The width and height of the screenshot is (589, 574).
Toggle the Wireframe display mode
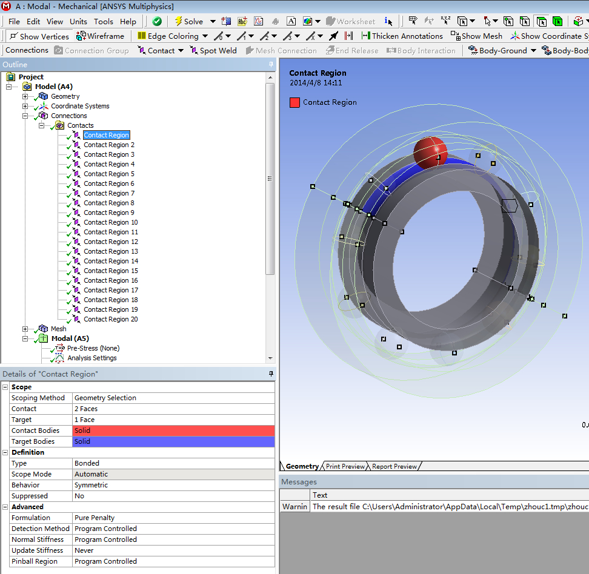101,36
